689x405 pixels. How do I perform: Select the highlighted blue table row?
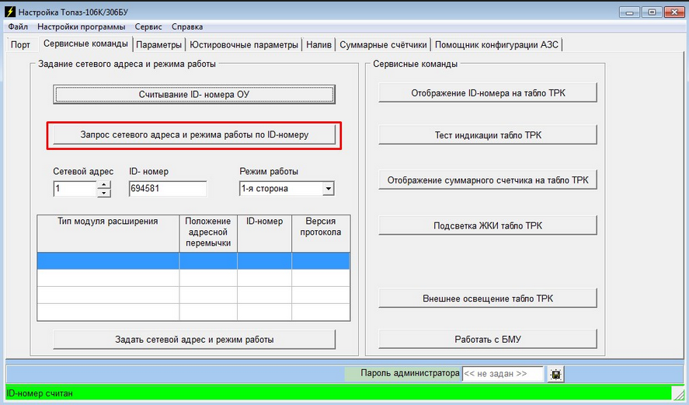[x=193, y=260]
